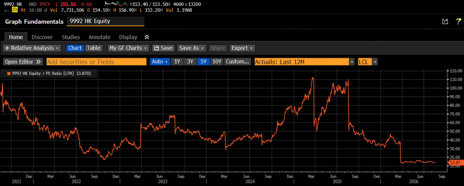Open the LCL currency dropdown
The image size is (464, 186).
[368, 62]
